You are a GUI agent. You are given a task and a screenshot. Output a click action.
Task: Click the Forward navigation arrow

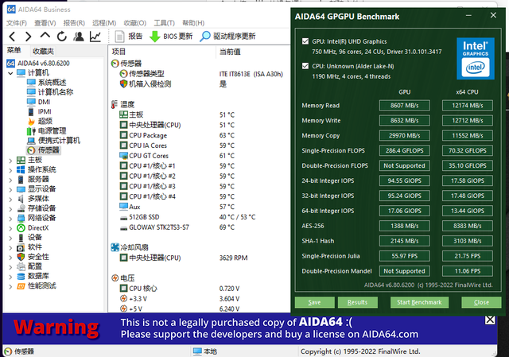(29, 37)
